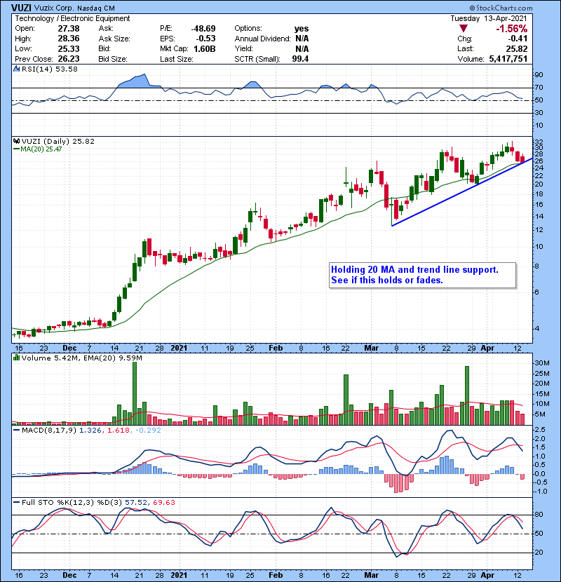Click the MACD histogram value -0.292
Screen dimensions: 561x582
click(x=148, y=431)
